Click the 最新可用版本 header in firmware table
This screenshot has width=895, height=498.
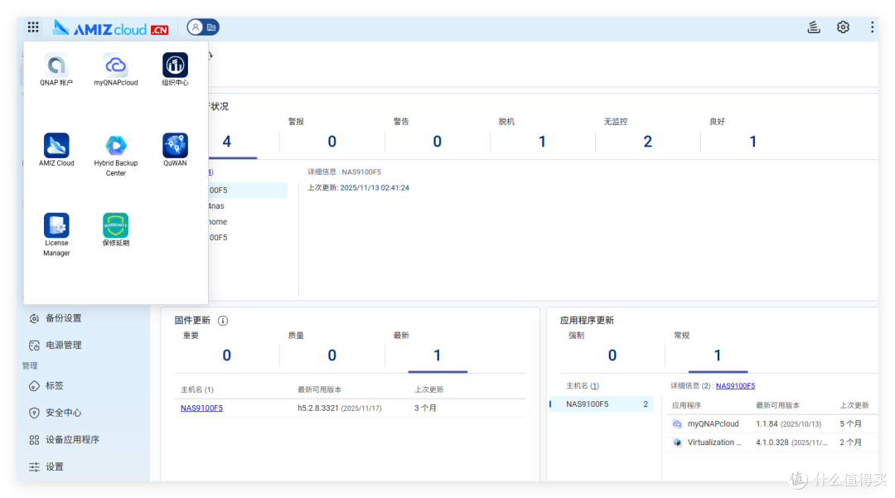320,389
